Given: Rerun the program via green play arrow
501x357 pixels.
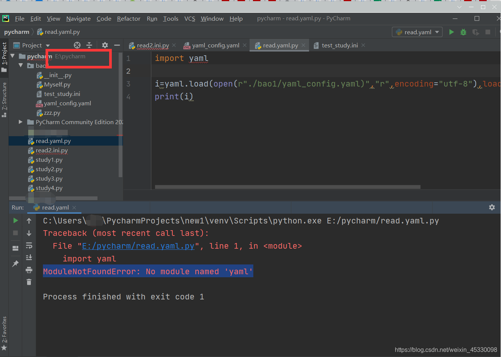Looking at the screenshot, I should point(15,220).
